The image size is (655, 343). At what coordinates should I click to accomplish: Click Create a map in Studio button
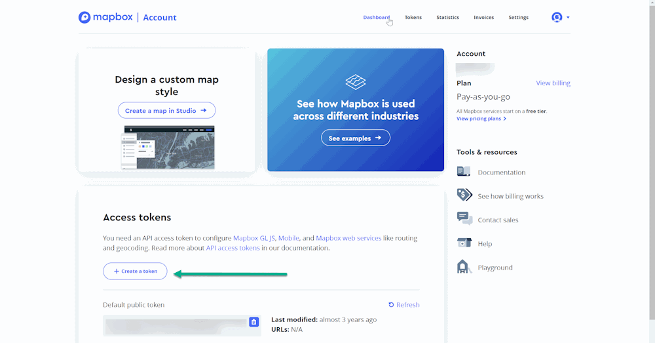[x=166, y=110]
